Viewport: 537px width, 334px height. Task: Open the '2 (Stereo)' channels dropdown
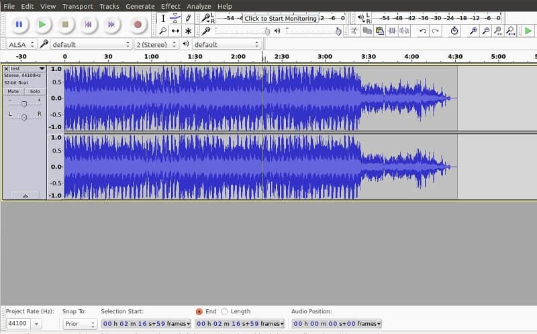point(156,44)
